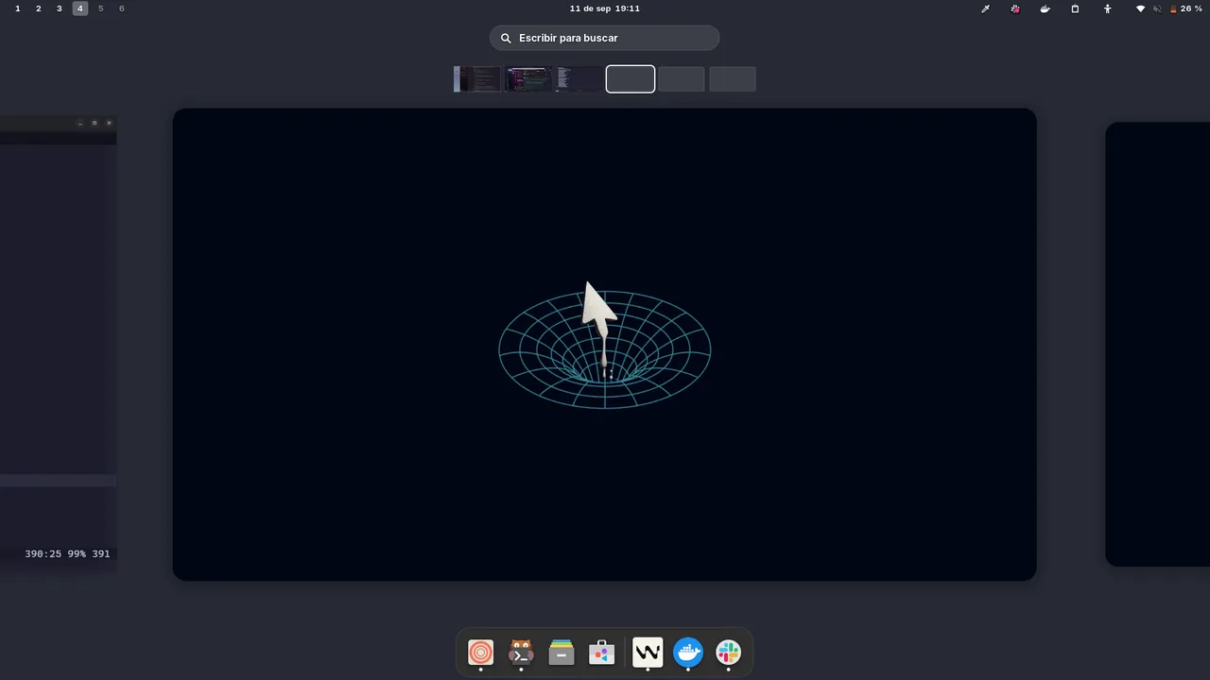This screenshot has height=680, width=1210.
Task: Open Slack from the dock
Action: point(729,653)
